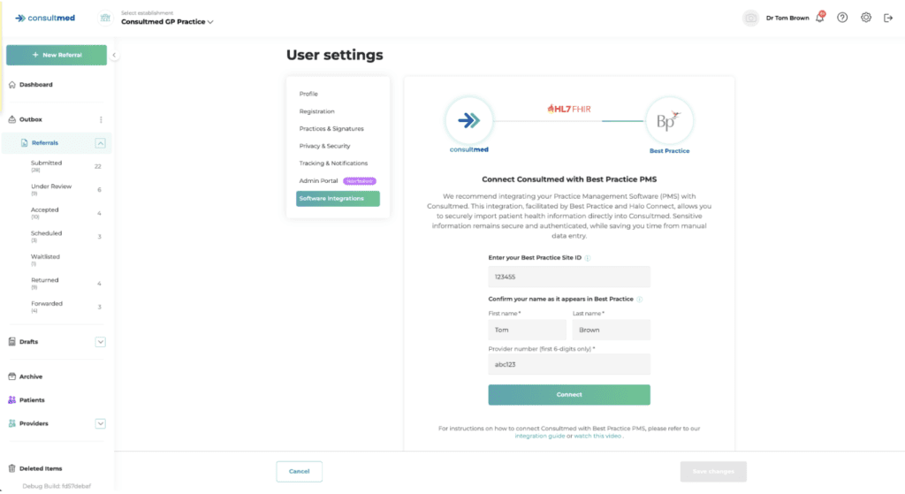Click the Best Practice Site ID field
This screenshot has height=494, width=905.
coord(569,277)
